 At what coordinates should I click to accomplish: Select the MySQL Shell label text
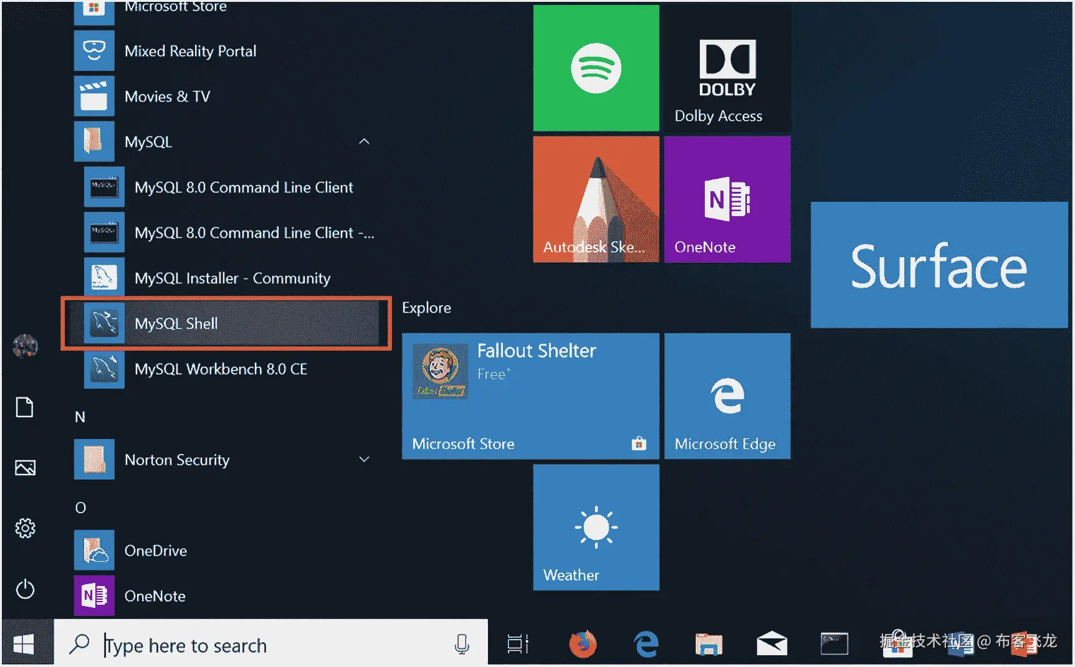coord(176,323)
